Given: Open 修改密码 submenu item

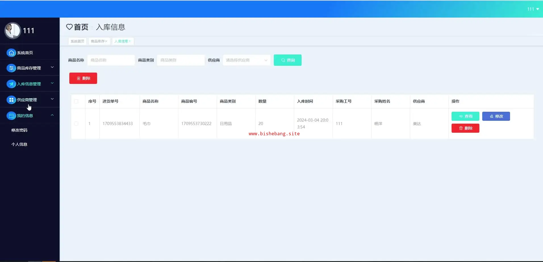Looking at the screenshot, I should click(x=19, y=130).
